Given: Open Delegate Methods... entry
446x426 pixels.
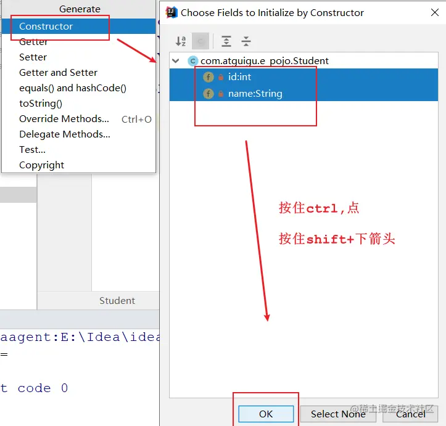Looking at the screenshot, I should point(78,134).
